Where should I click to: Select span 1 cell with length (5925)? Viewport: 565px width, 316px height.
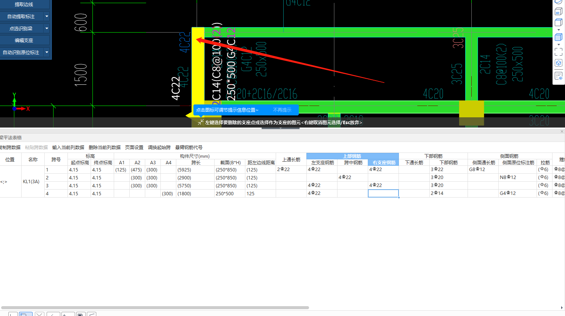click(x=195, y=170)
